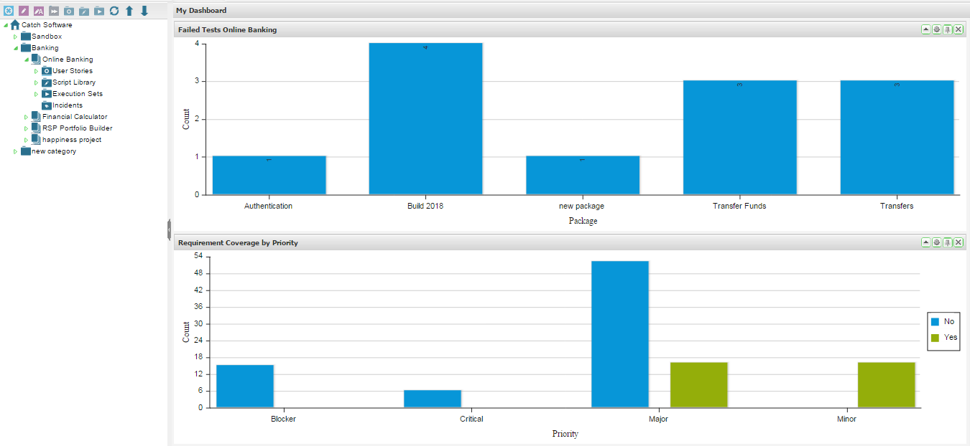
Task: Expand the Financial Calculator project node
Action: pyautogui.click(x=26, y=117)
